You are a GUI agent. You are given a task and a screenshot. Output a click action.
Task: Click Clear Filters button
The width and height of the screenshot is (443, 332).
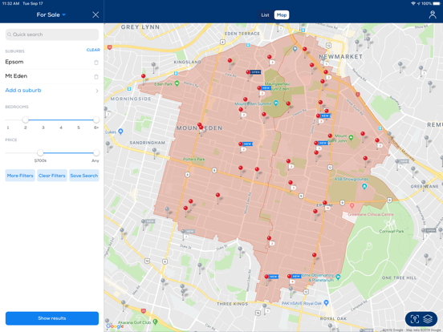click(x=52, y=176)
